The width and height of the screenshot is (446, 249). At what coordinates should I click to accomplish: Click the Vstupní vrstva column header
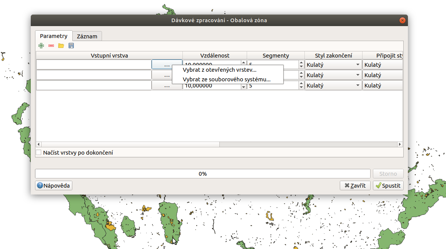click(109, 56)
